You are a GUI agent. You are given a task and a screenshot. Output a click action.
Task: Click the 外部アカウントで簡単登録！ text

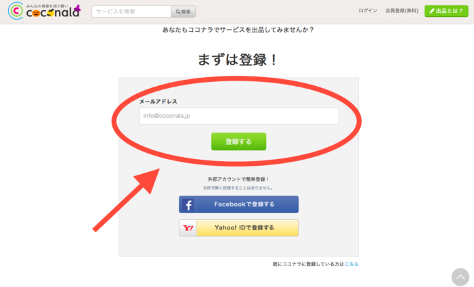238,179
